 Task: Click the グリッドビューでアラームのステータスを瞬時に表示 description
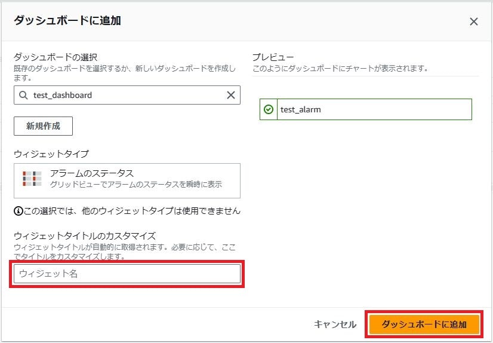coord(136,184)
